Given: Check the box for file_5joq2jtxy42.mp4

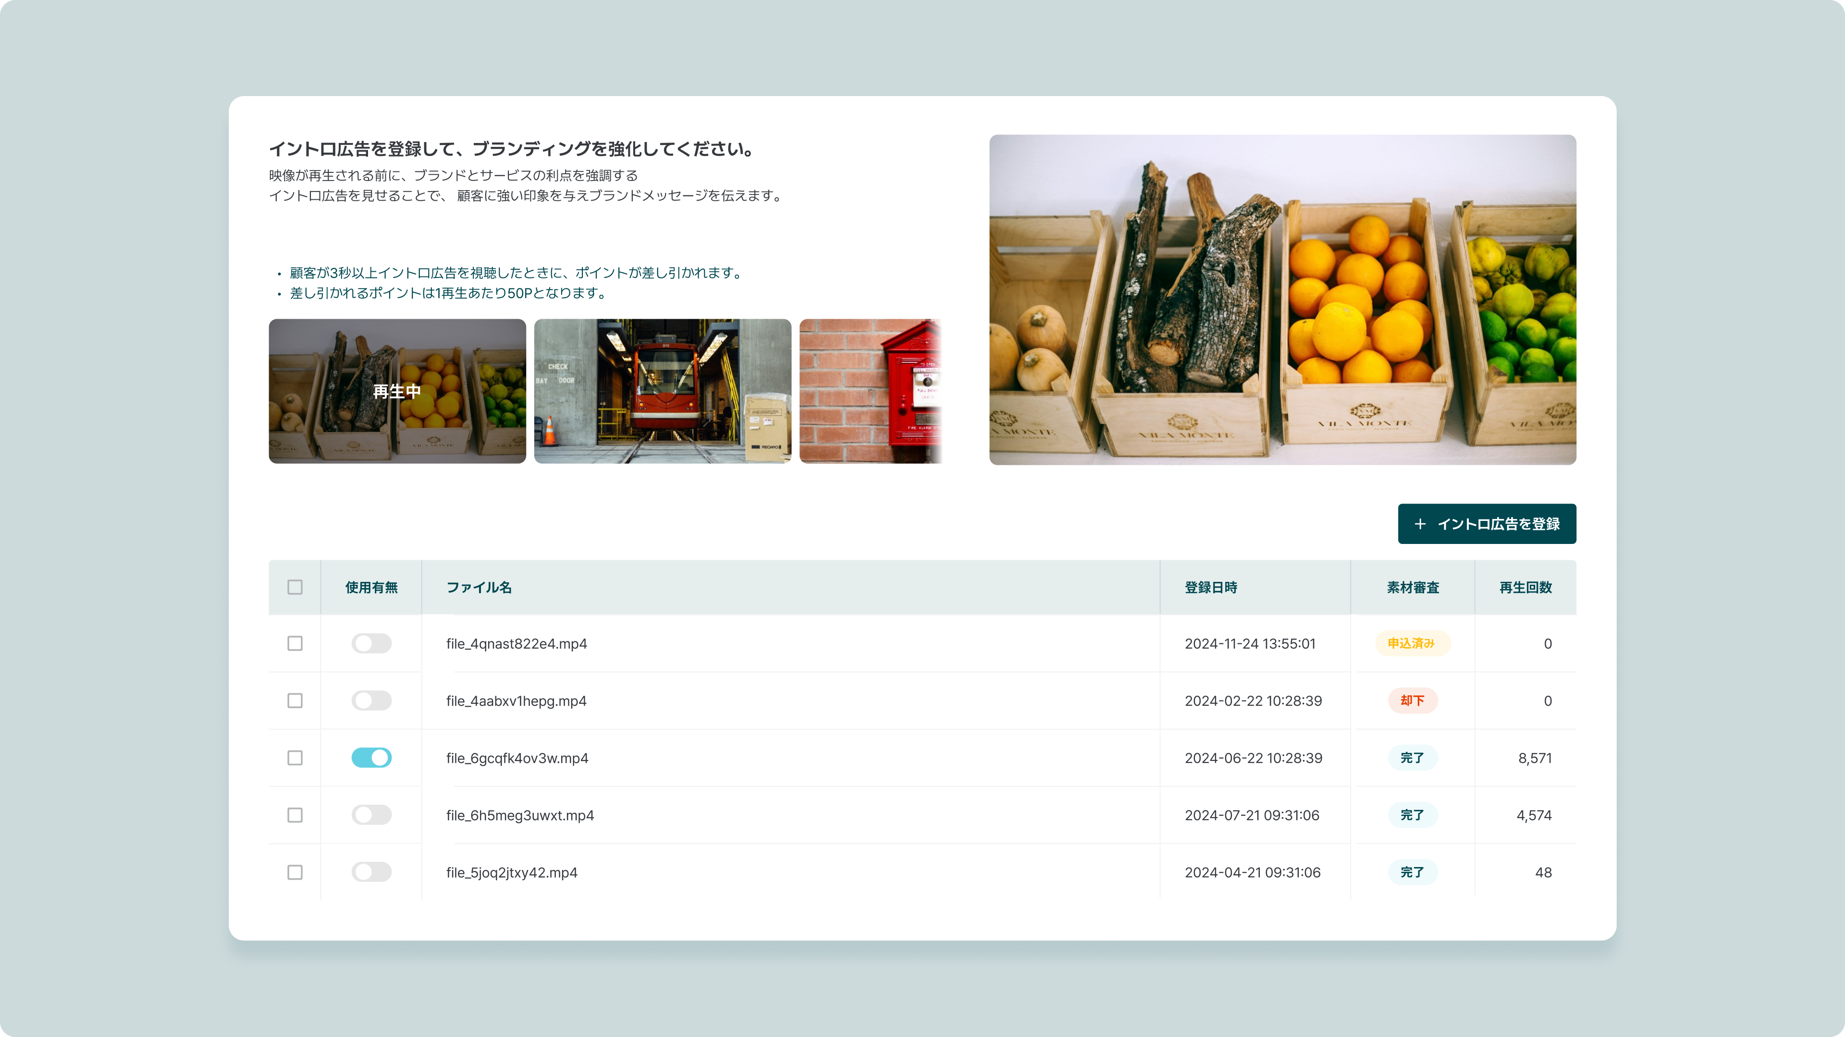Looking at the screenshot, I should [x=295, y=872].
